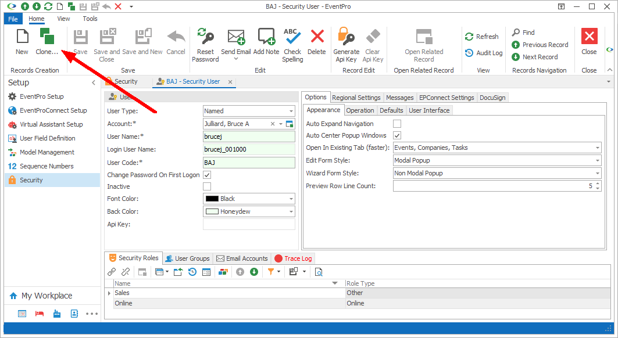Click the link icon in Security Roles toolbar

pos(112,272)
